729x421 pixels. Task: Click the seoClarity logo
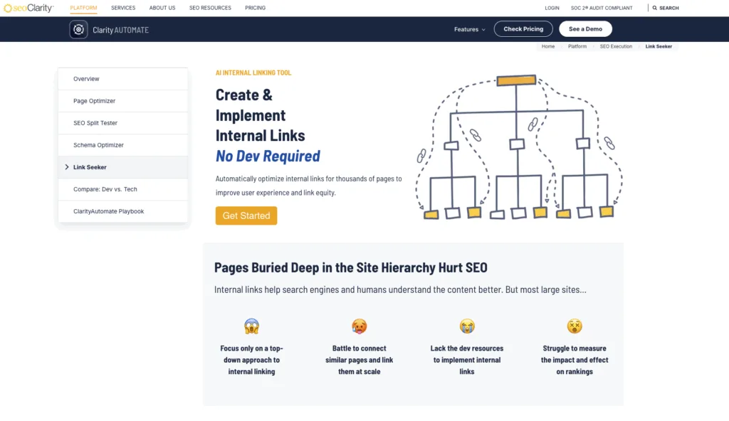coord(27,8)
